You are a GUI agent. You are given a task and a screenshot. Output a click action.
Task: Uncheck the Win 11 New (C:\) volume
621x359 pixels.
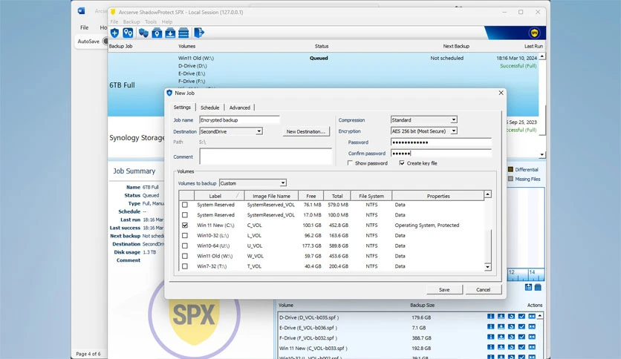click(185, 225)
